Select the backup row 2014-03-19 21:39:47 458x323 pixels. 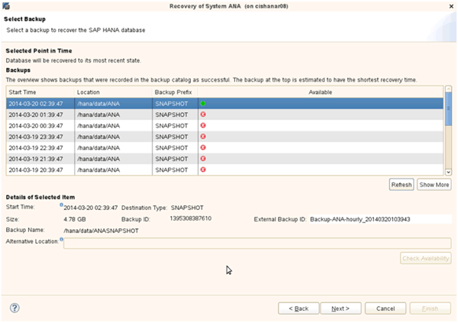[224, 159]
